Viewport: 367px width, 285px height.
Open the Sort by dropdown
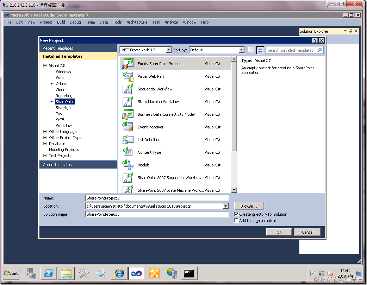click(x=242, y=50)
